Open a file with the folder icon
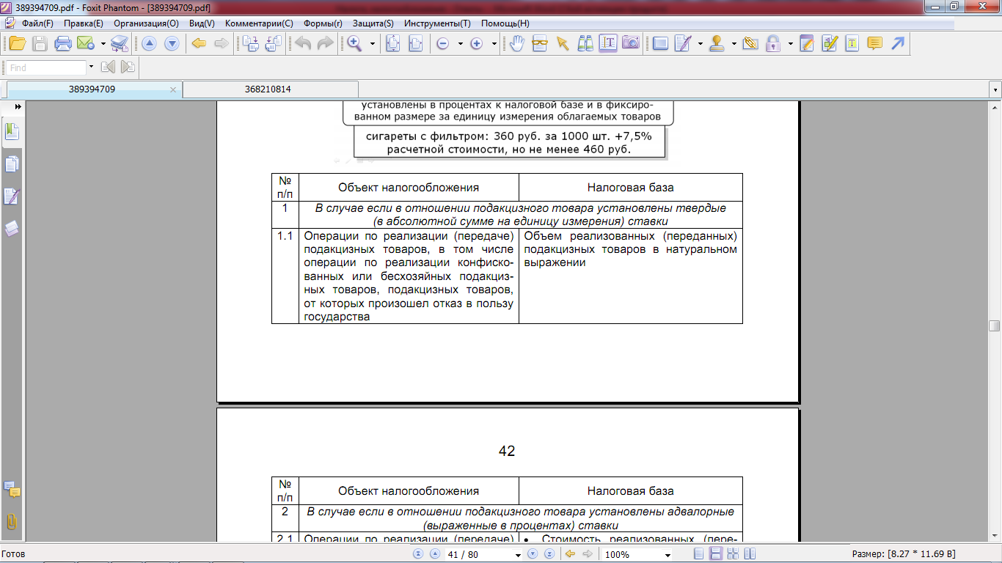The height and width of the screenshot is (563, 1002). (x=17, y=43)
